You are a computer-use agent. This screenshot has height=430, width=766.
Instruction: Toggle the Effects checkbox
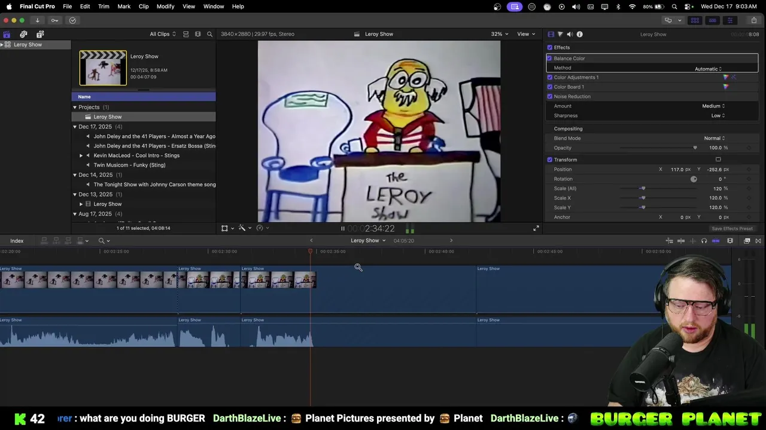point(550,47)
